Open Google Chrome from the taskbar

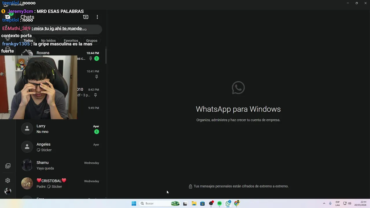point(237,203)
